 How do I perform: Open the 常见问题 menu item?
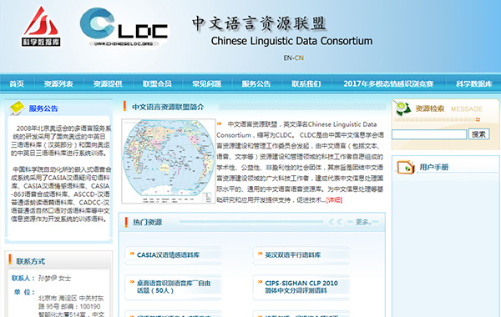(207, 83)
